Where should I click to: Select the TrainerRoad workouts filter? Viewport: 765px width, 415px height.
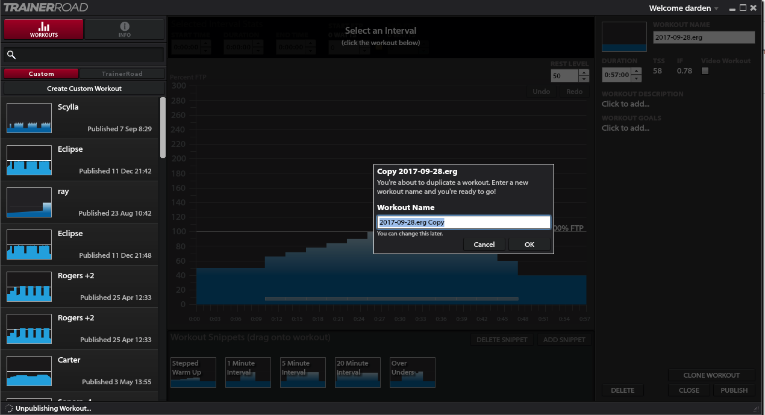tap(122, 73)
